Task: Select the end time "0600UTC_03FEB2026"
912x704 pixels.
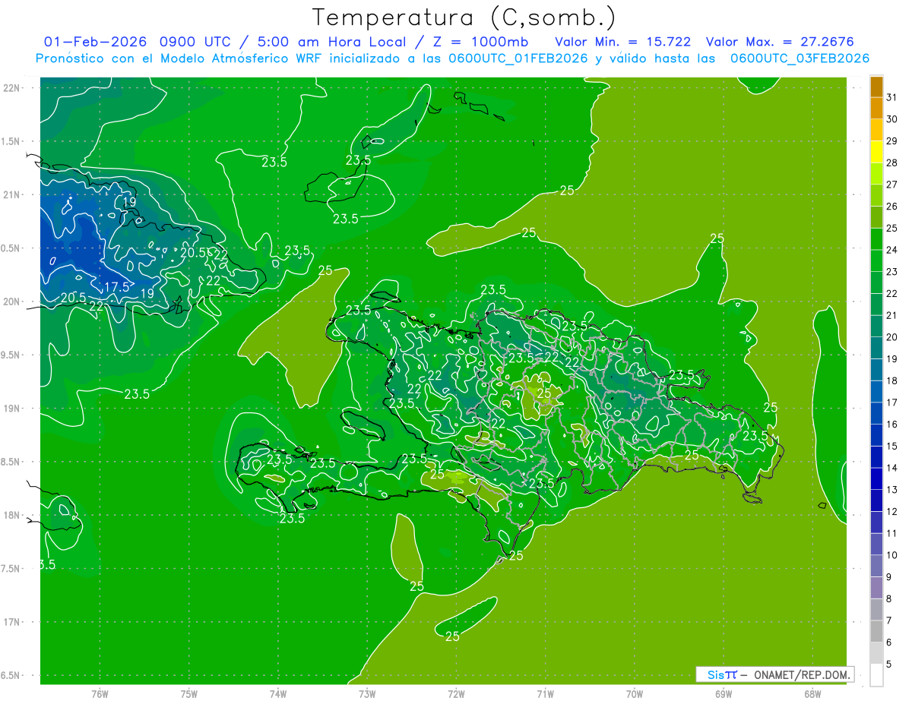Action: pos(800,58)
